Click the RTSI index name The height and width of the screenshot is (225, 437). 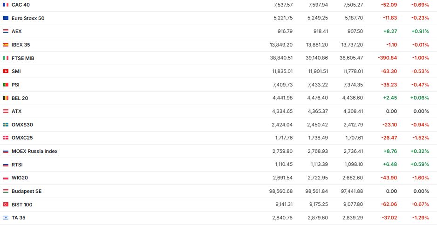(17, 165)
